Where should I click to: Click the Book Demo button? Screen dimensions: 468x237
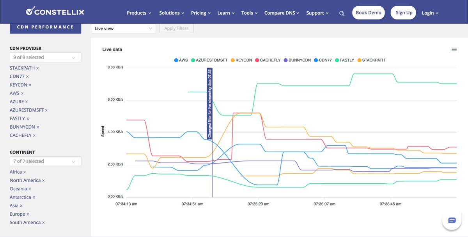368,12
